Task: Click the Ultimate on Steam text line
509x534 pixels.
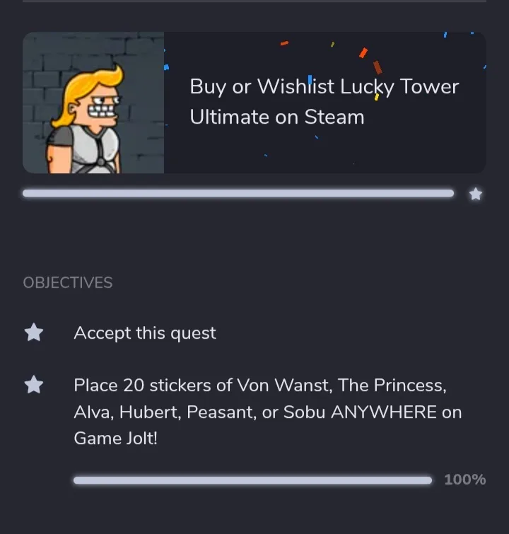Action: [x=276, y=117]
